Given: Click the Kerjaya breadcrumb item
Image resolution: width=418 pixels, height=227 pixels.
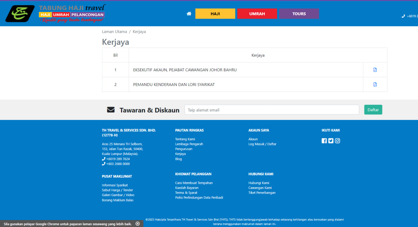Looking at the screenshot, I should [139, 32].
